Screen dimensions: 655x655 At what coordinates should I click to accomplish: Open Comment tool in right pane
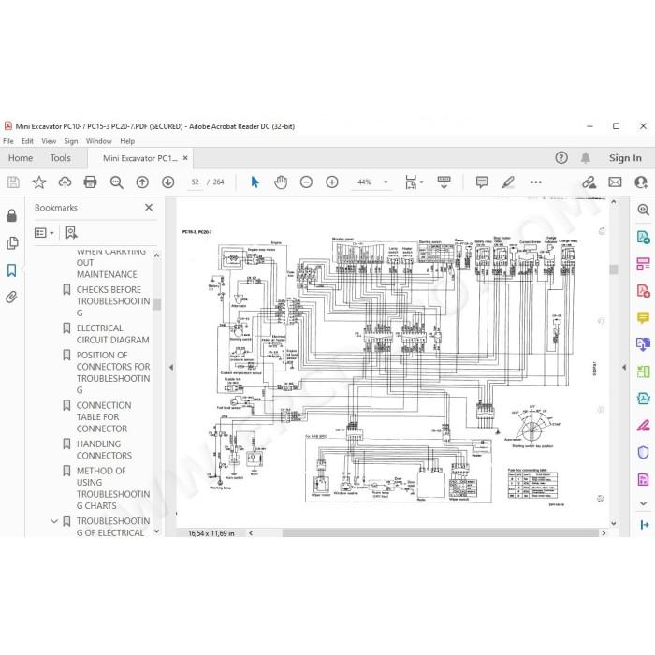643,317
